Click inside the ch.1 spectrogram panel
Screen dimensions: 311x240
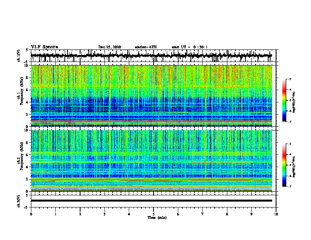point(151,96)
